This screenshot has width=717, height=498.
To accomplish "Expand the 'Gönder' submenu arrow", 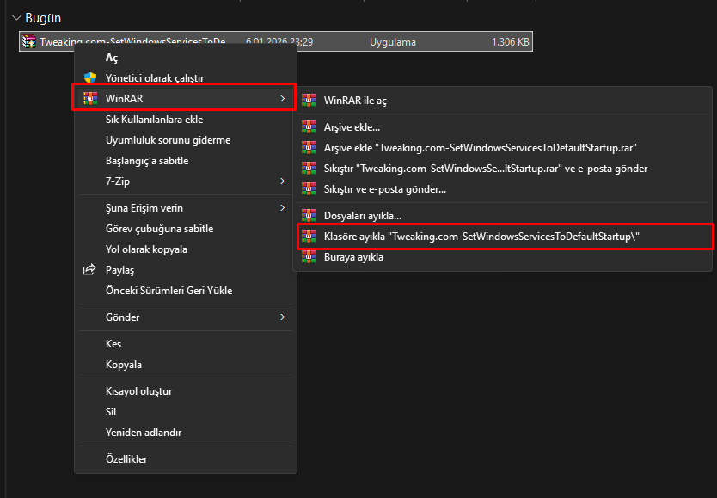I will [283, 317].
